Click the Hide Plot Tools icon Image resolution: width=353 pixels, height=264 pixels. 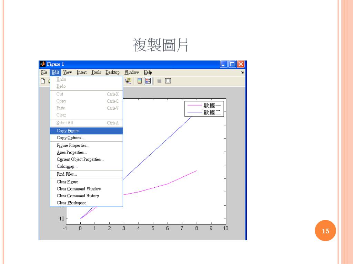point(159,81)
